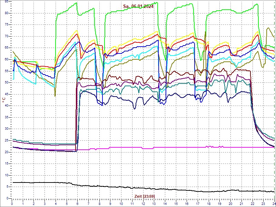Click the Zeit [23:59] time label
Viewport: 276px width, 207px height.
click(x=145, y=196)
